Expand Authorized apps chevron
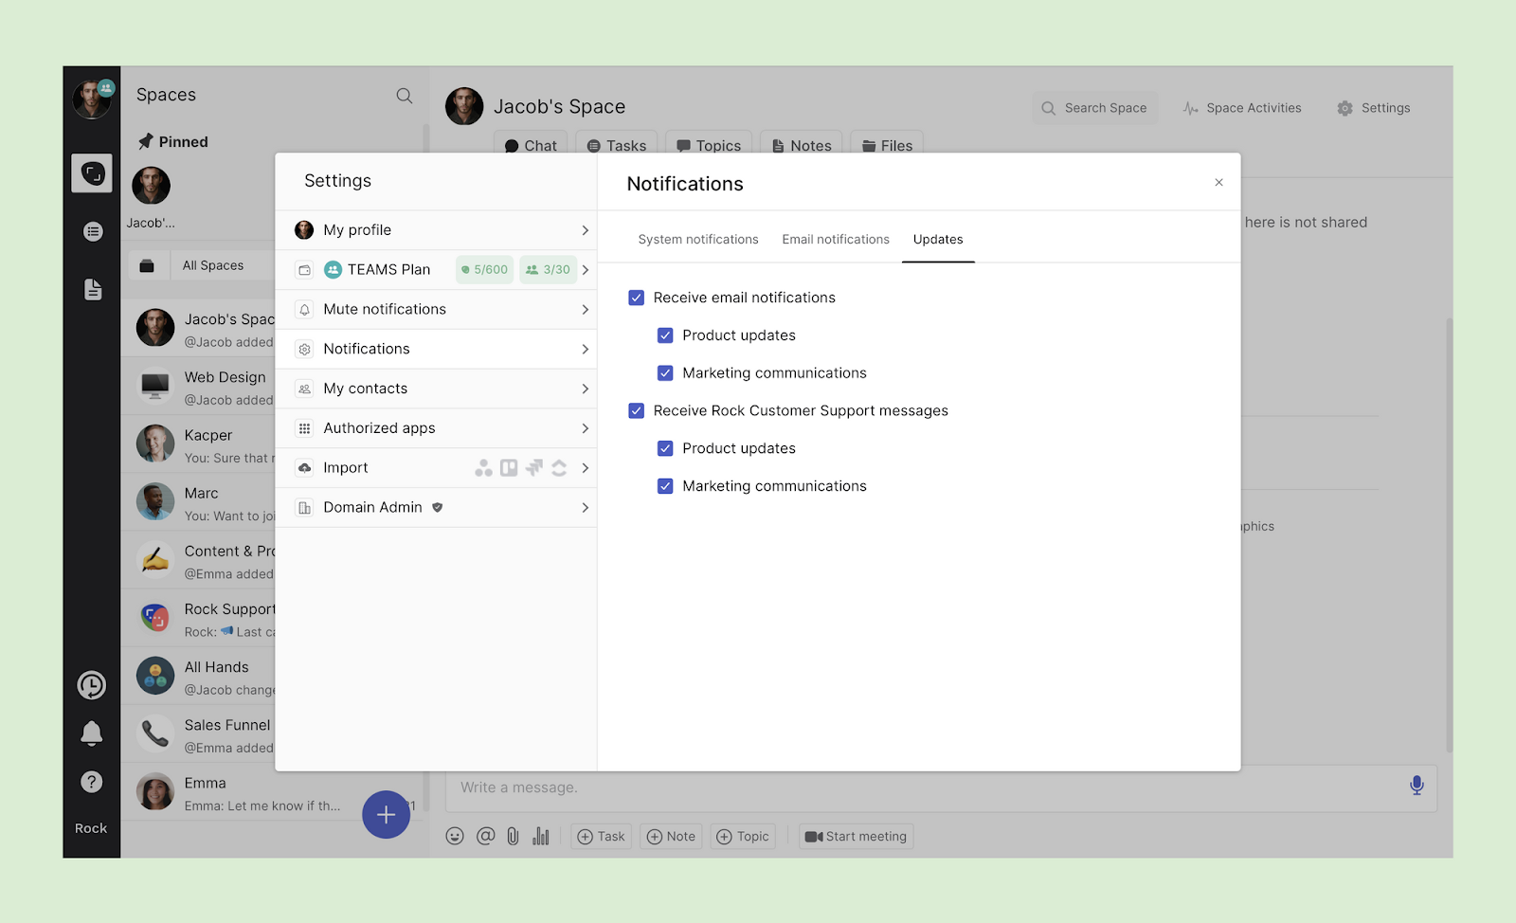Viewport: 1516px width, 923px height. pyautogui.click(x=585, y=428)
